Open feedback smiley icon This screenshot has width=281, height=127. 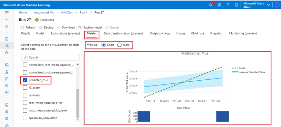tap(236, 5)
